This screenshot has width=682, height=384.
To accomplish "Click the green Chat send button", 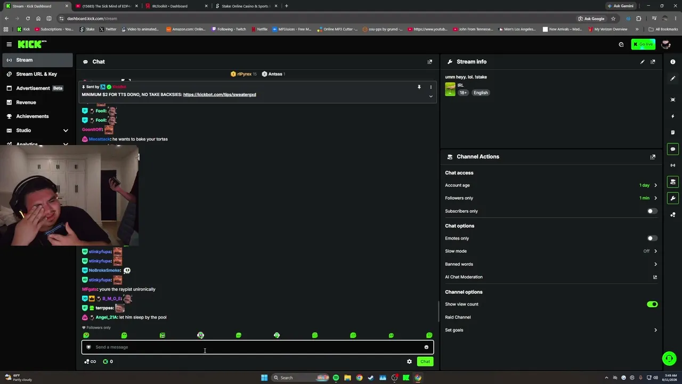I will click(x=425, y=362).
